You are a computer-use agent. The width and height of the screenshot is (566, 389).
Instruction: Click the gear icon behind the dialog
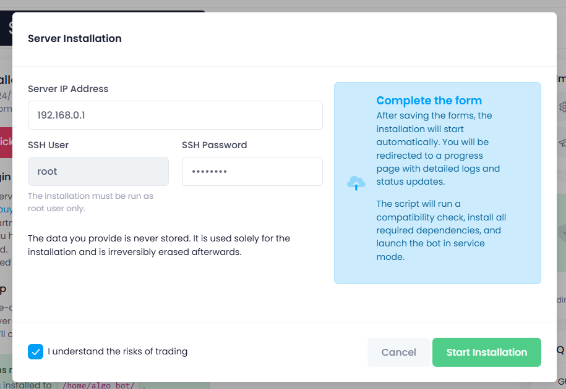pyautogui.click(x=562, y=106)
